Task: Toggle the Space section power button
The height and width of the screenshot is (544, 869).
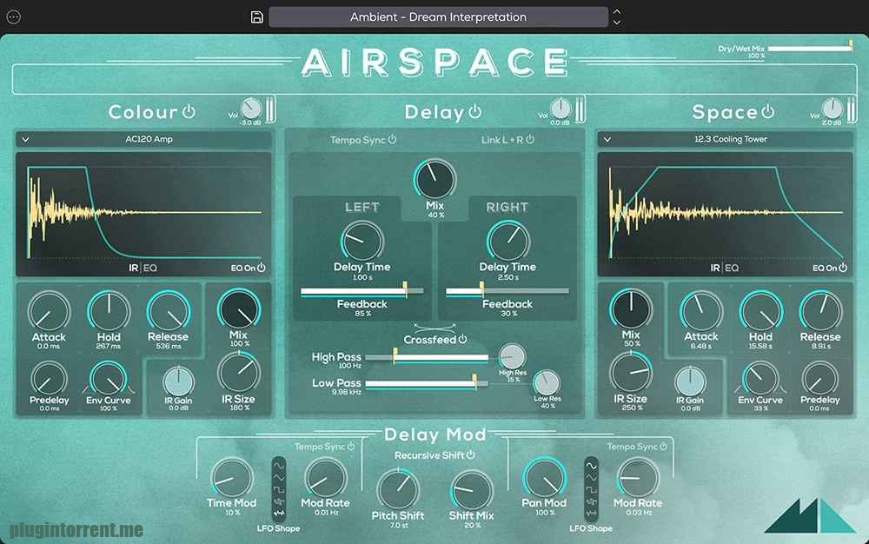Action: (767, 111)
